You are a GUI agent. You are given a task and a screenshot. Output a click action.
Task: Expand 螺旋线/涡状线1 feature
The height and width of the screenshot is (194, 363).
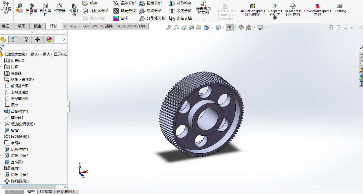click(x=1, y=124)
